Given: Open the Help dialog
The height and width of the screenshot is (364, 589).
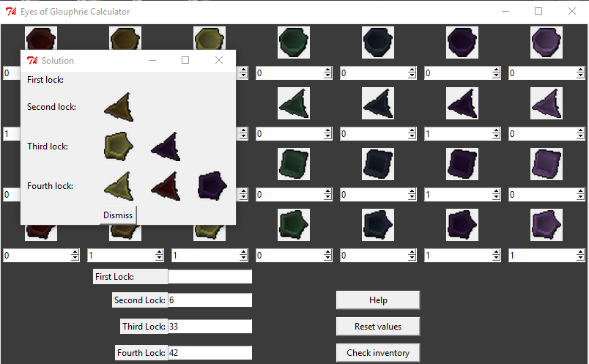Looking at the screenshot, I should [378, 300].
